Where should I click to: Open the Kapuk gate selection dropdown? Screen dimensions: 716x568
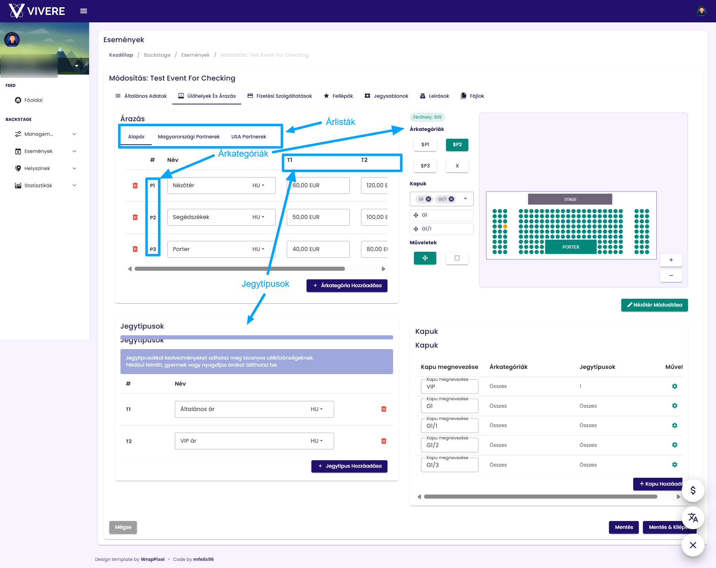[x=465, y=199]
